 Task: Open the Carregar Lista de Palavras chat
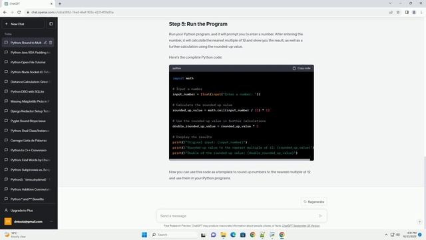pos(28,141)
